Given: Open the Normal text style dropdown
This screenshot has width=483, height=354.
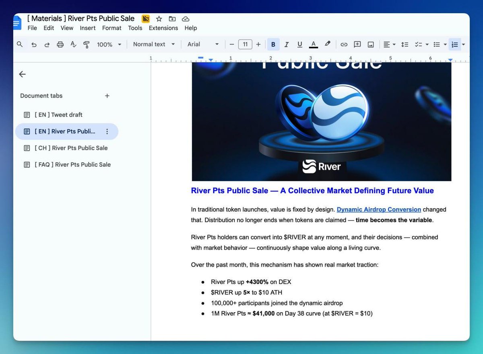Looking at the screenshot, I should pos(154,44).
